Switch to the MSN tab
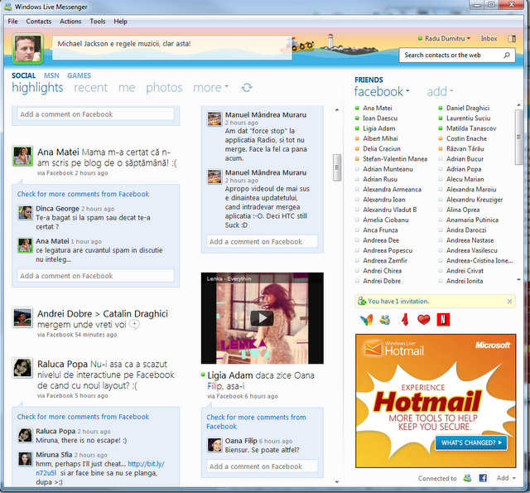Image resolution: width=530 pixels, height=493 pixels. click(51, 75)
